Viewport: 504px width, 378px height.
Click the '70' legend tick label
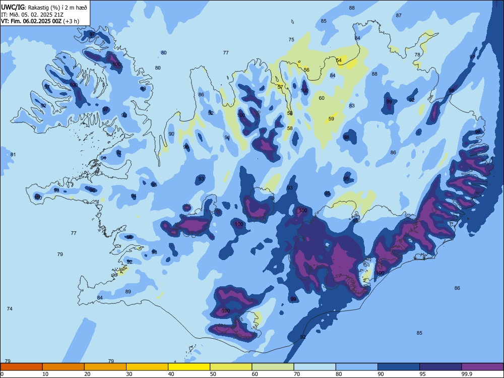click(297, 374)
